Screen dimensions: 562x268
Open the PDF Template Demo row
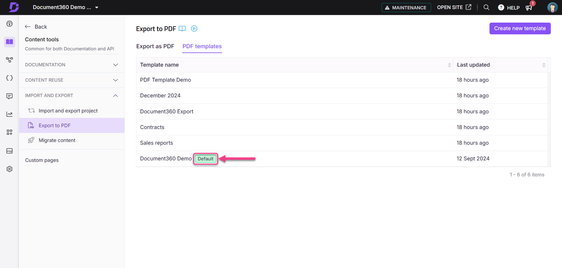(x=342, y=80)
